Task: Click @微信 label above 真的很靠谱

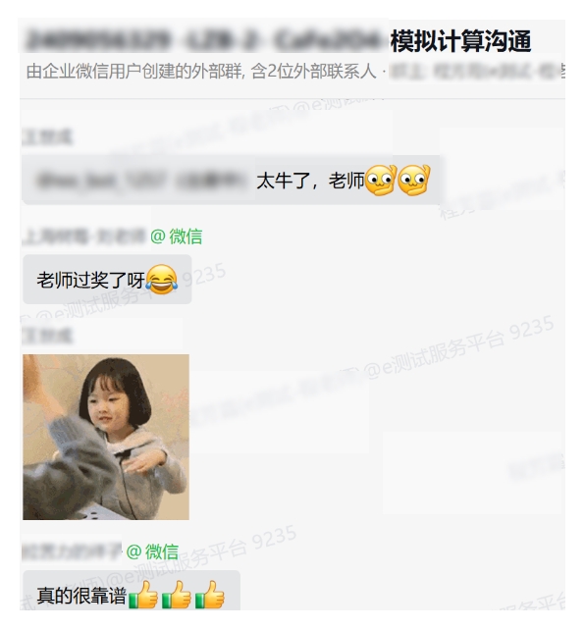Action: point(152,551)
